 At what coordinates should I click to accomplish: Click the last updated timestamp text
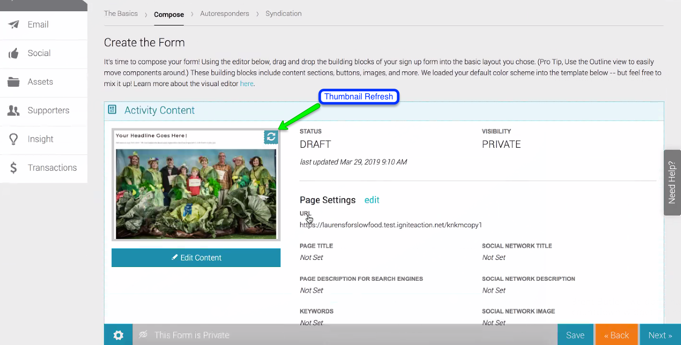[x=353, y=162]
